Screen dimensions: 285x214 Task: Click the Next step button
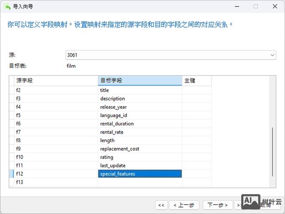coord(217,205)
